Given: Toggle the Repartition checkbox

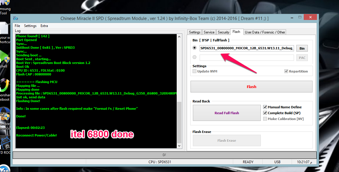Looking at the screenshot, I should click(x=286, y=71).
